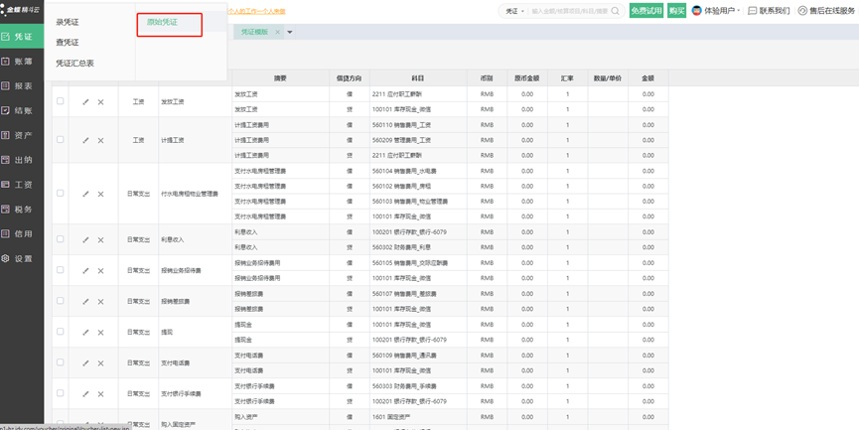Tick the checkbox for the 计提工资 row

61,140
